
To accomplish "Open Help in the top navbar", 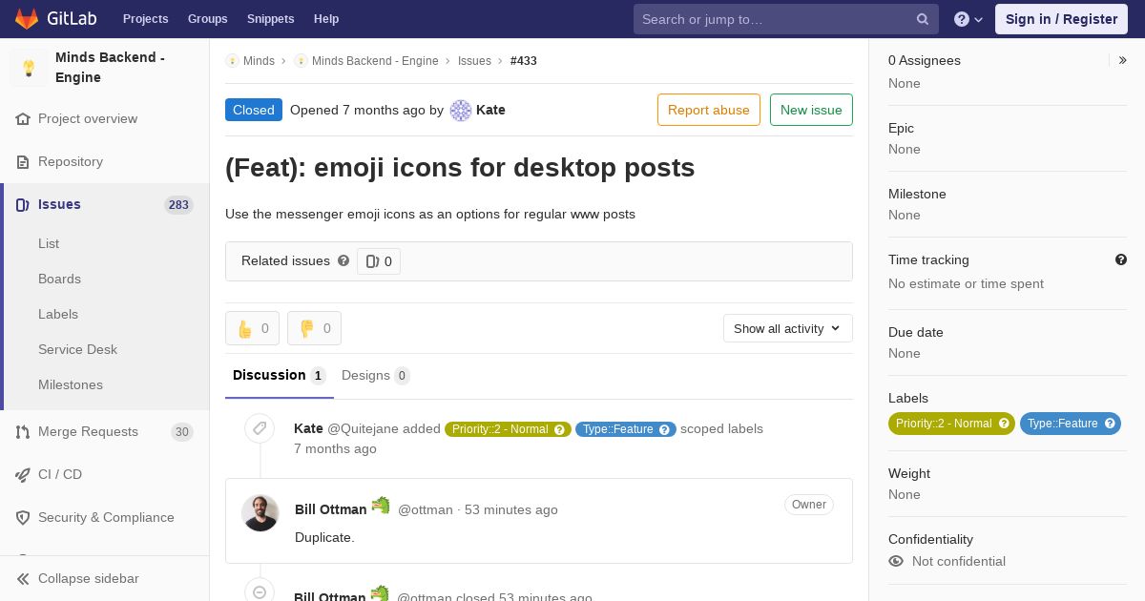I will [326, 19].
